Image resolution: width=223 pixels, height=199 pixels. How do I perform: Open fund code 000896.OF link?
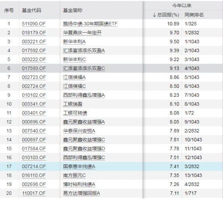[x=34, y=122]
